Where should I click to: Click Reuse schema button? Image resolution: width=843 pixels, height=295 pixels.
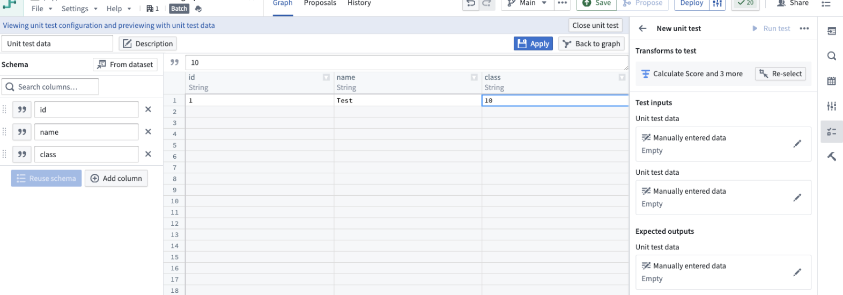pos(46,179)
